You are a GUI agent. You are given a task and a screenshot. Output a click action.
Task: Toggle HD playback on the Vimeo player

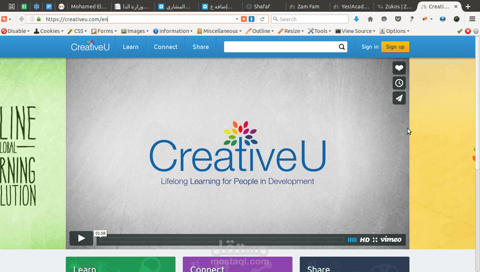pyautogui.click(x=364, y=239)
